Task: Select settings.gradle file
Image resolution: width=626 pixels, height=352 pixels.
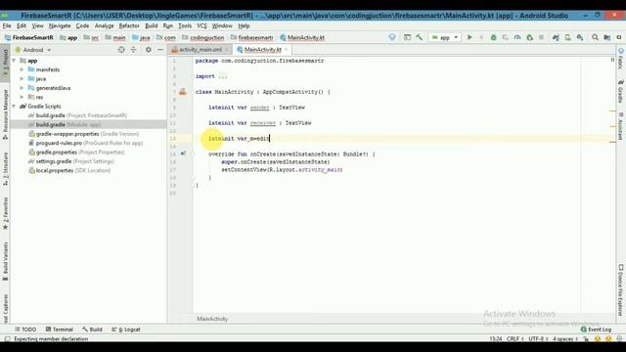Action: [x=71, y=161]
